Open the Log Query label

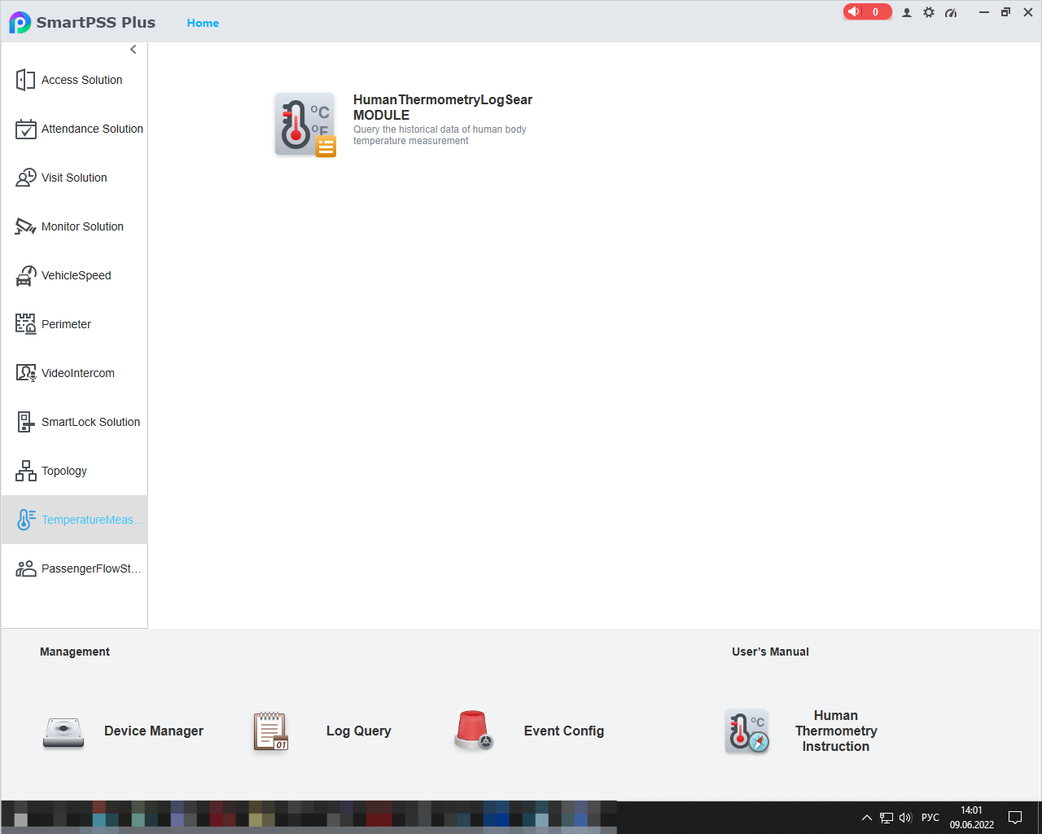coord(359,731)
